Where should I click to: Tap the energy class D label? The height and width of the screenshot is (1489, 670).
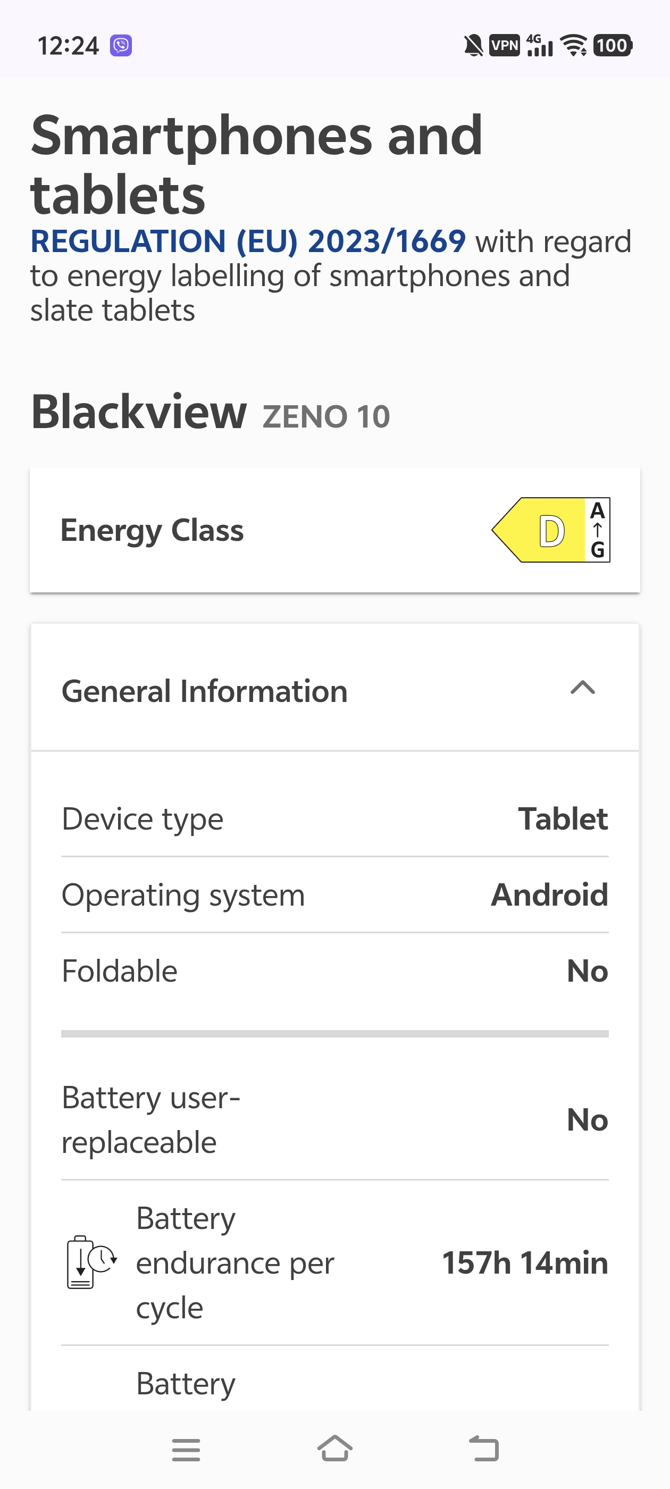[x=550, y=530]
